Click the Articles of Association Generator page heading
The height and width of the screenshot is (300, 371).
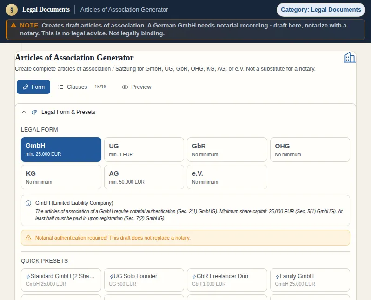coord(74,58)
